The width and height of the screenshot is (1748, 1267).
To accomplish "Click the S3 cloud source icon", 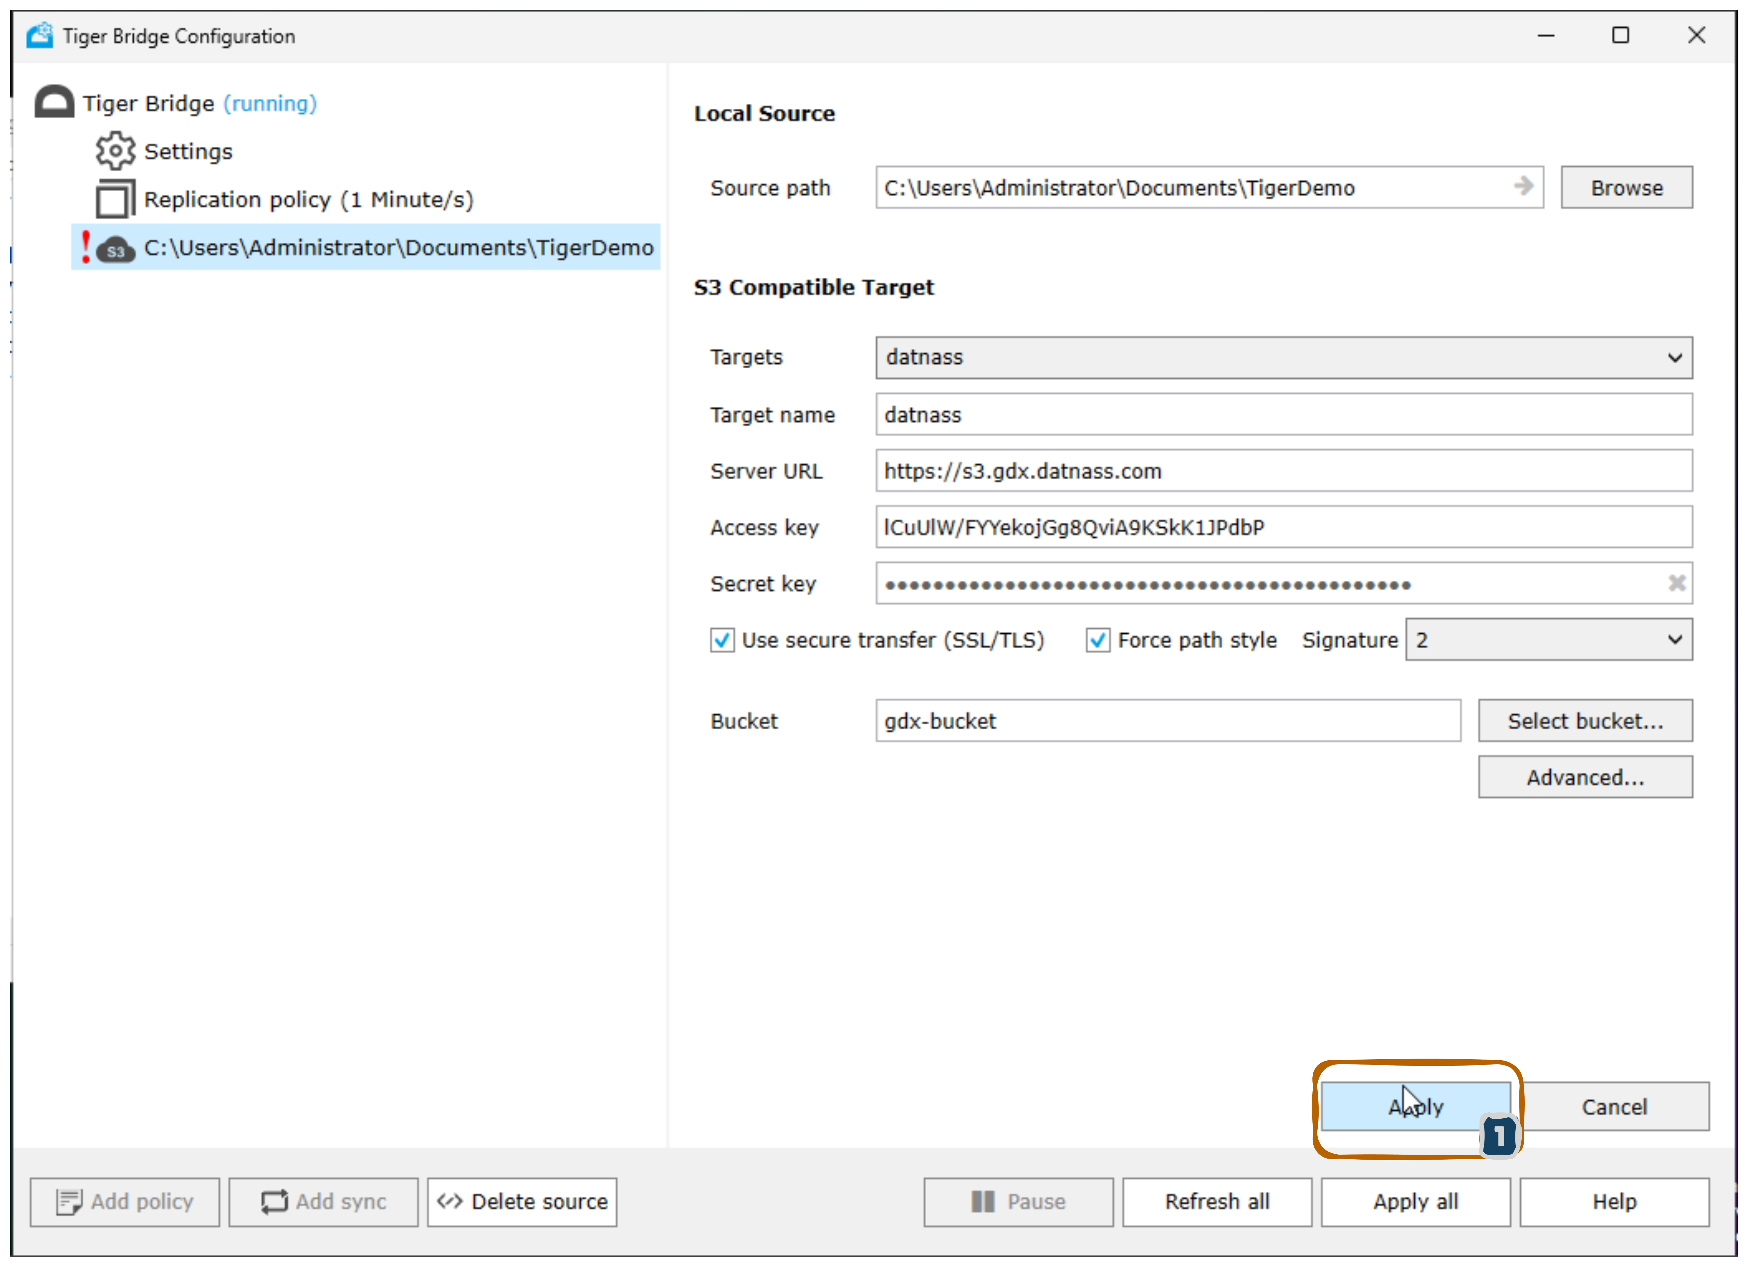I will pos(116,249).
